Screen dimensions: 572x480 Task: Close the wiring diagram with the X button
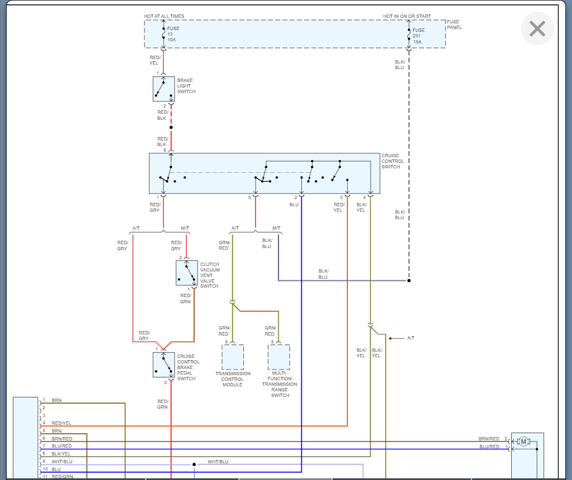[537, 28]
